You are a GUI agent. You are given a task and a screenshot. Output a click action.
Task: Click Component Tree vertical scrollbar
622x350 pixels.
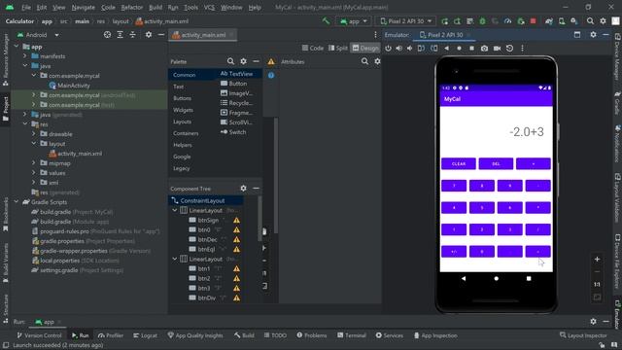pyautogui.click(x=259, y=219)
